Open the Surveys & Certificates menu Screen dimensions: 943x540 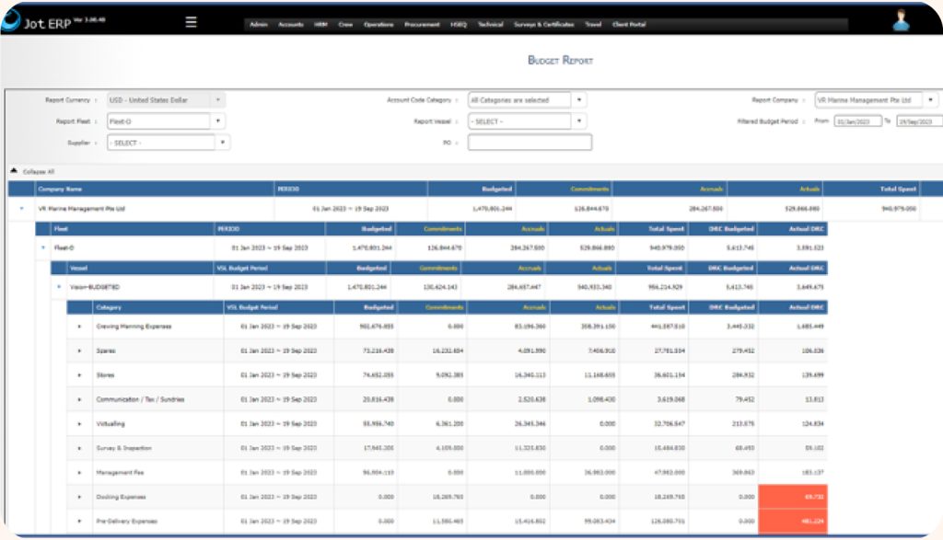click(x=544, y=25)
